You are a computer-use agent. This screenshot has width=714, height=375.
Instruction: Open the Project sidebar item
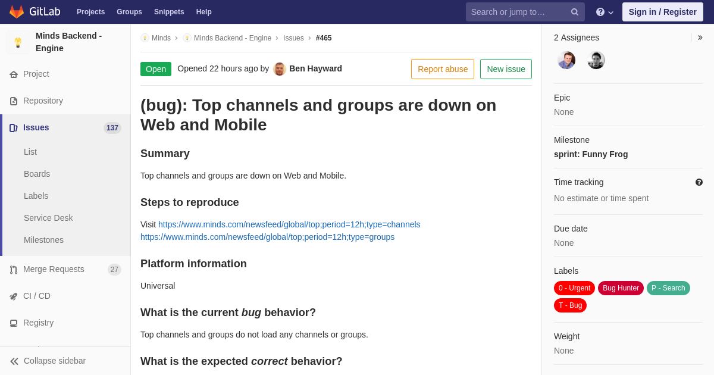click(65, 74)
